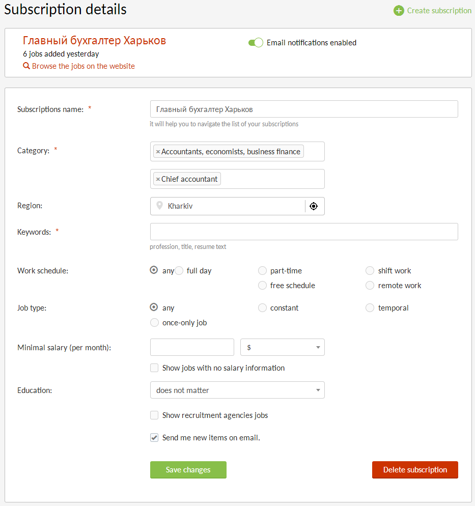Click the Save changes button
The height and width of the screenshot is (506, 475).
(x=188, y=470)
